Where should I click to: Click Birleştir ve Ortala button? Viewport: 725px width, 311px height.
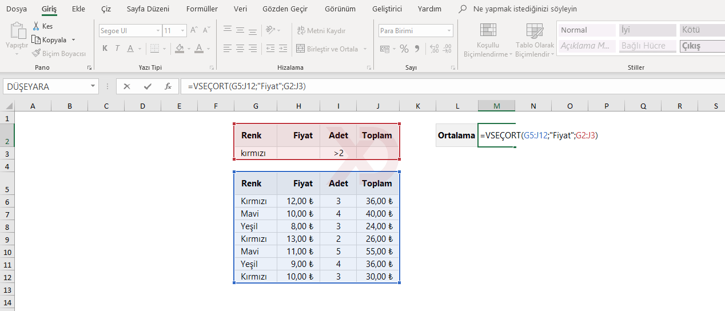[x=326, y=49]
